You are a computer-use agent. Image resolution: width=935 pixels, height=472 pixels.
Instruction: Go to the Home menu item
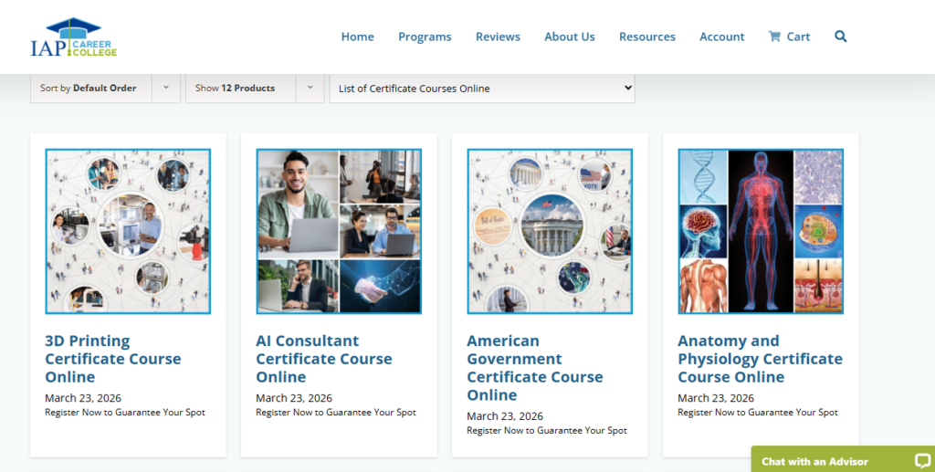pos(357,37)
